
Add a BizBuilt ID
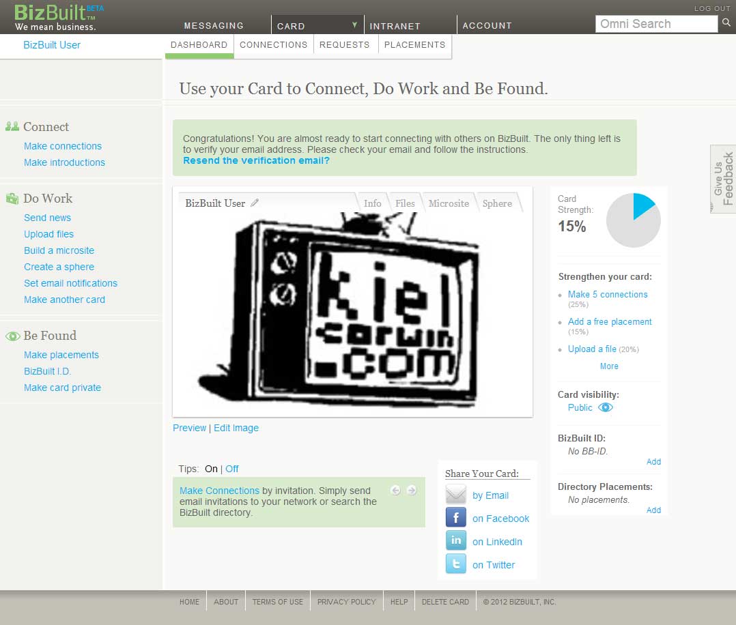click(653, 462)
